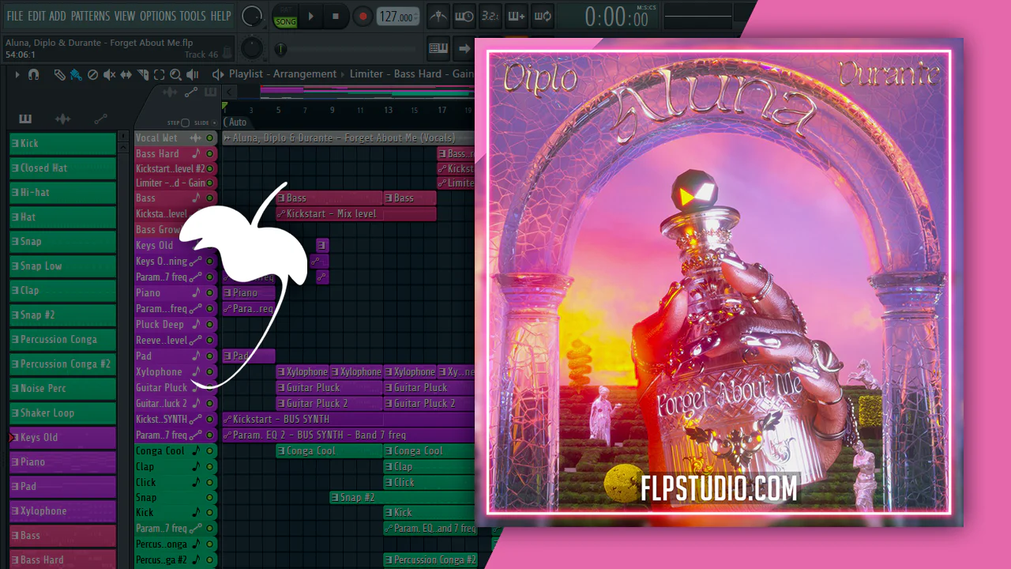Open the PATTERNS menu
1011x569 pixels.
coord(90,16)
